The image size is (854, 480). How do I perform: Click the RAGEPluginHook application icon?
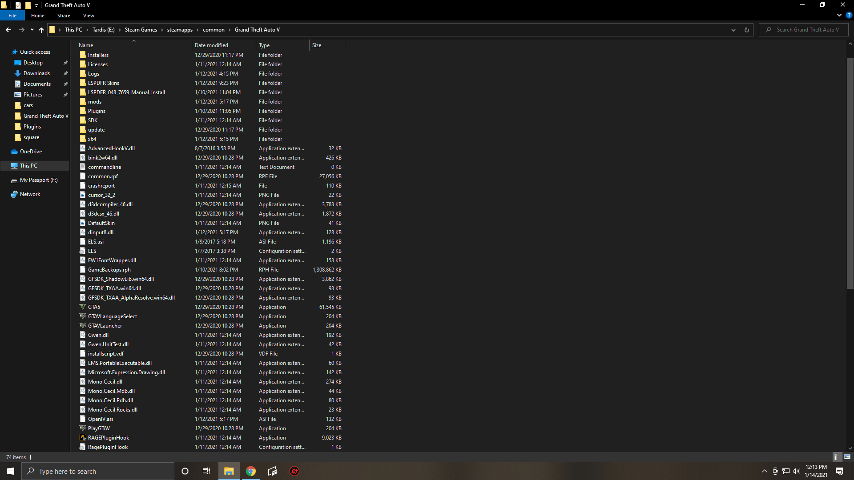pyautogui.click(x=83, y=438)
